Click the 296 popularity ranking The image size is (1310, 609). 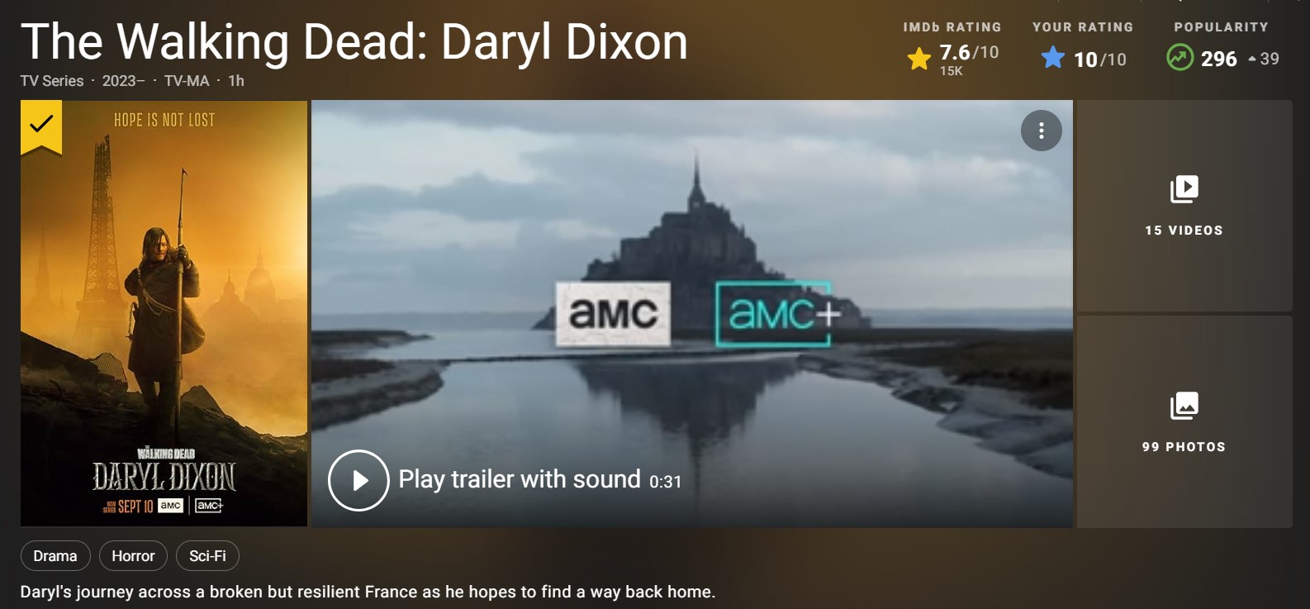pos(1218,59)
